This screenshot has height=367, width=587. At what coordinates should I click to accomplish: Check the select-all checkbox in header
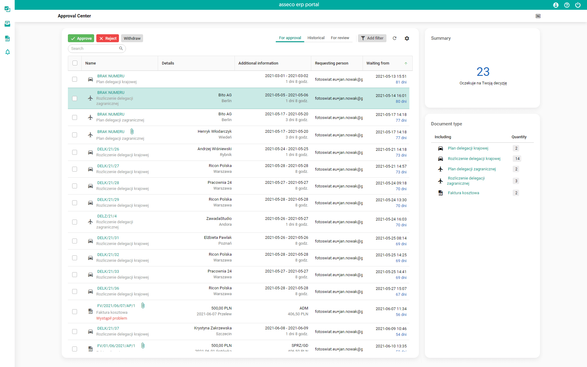pos(75,63)
